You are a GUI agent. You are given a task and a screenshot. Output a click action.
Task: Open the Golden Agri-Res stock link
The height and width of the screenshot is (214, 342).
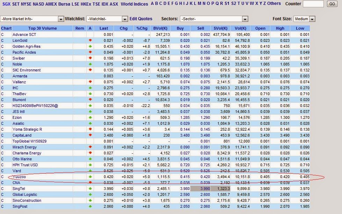(27, 46)
